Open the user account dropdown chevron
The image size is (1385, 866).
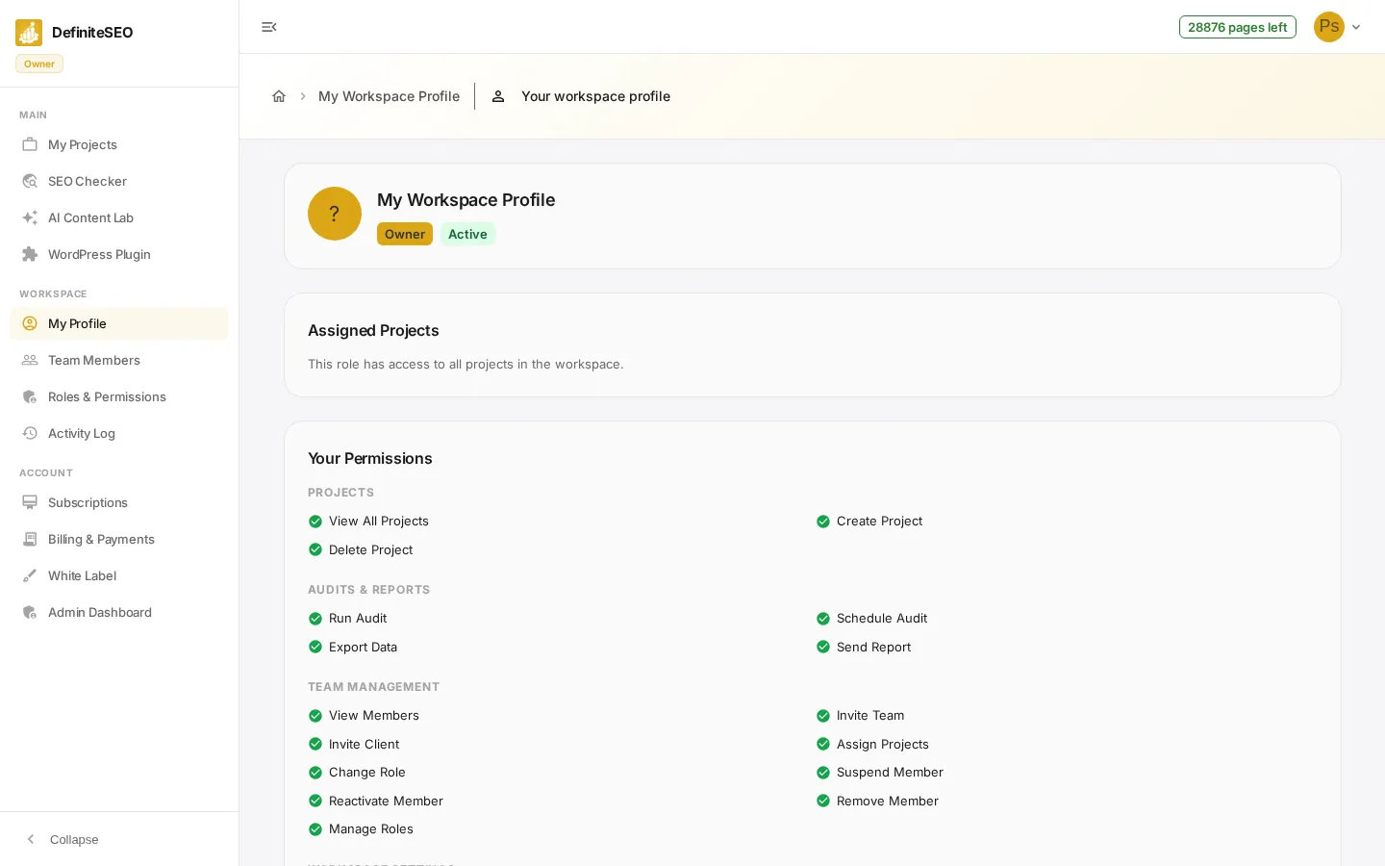[x=1356, y=27]
